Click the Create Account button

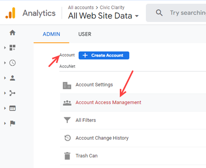point(104,55)
